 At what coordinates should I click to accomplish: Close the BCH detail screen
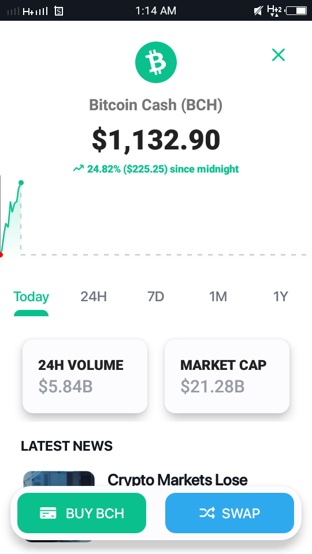click(278, 55)
